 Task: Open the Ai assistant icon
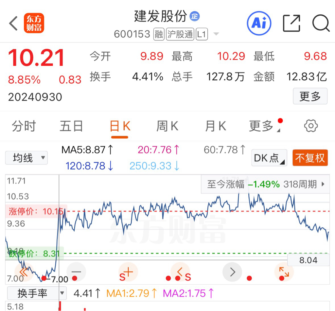tap(259, 23)
